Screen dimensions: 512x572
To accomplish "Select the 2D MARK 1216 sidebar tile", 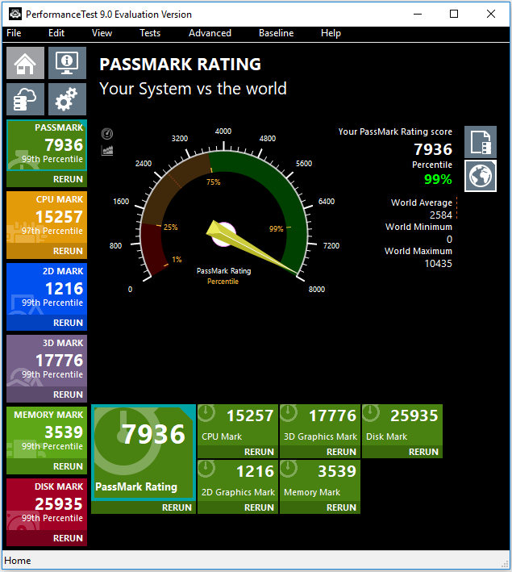I will (47, 289).
